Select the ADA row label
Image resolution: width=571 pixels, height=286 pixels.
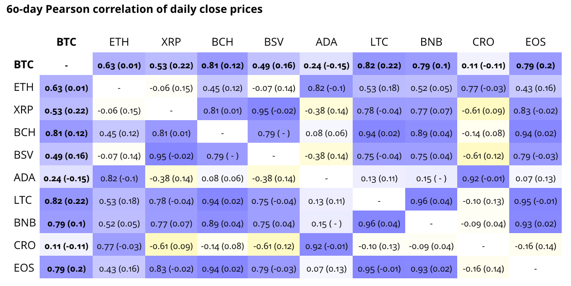(25, 178)
